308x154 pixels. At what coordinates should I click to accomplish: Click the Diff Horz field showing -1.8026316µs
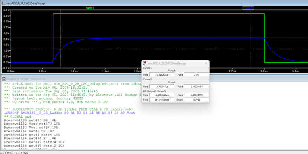click(162, 95)
